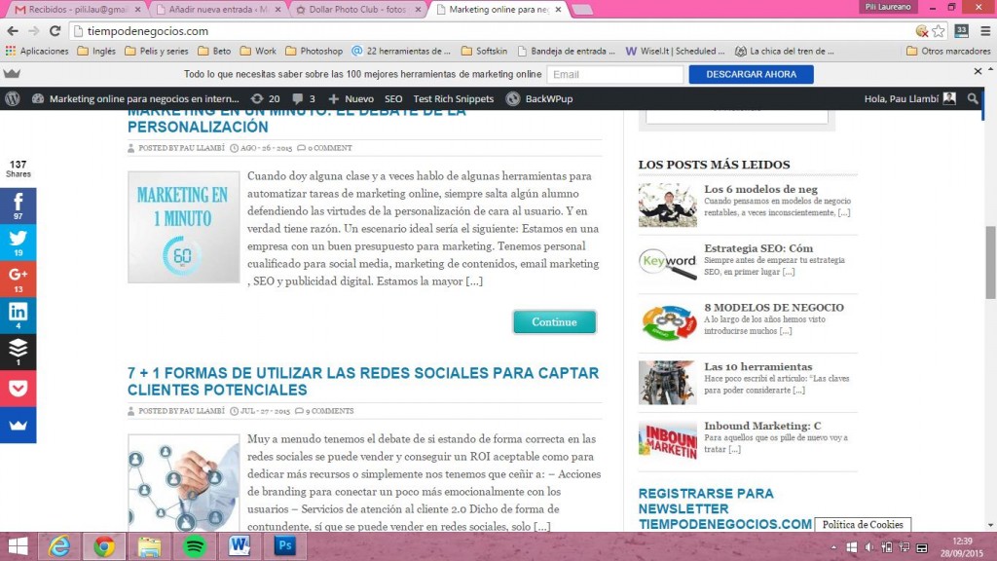Screen dimensions: 997x561
Task: Click the LinkedIn share icon
Action: (x=18, y=316)
